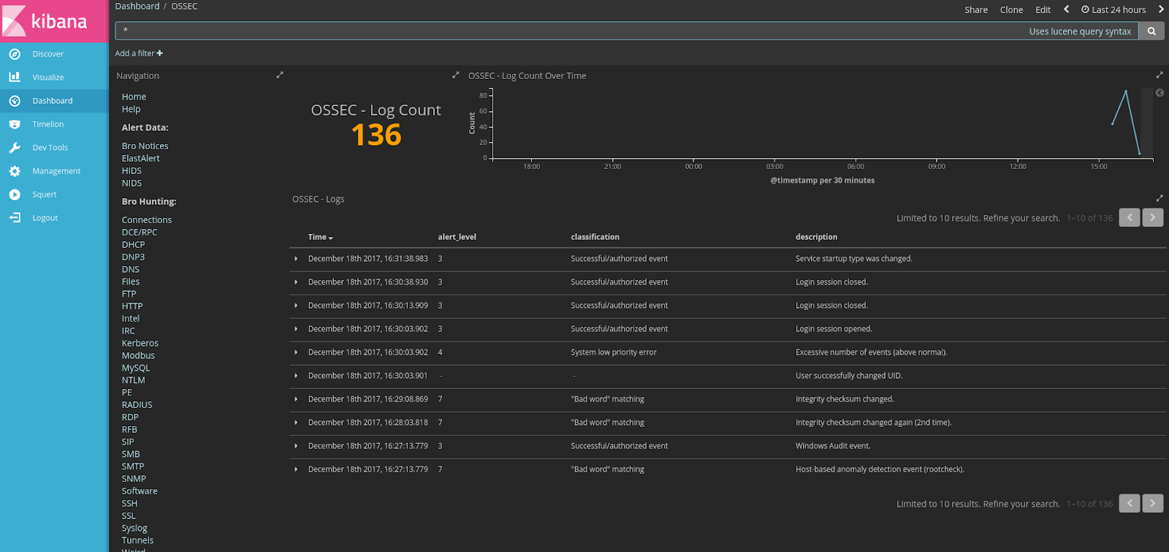Expand the Navigation panel to full screen
Viewport: 1169px width, 552px height.
point(279,75)
